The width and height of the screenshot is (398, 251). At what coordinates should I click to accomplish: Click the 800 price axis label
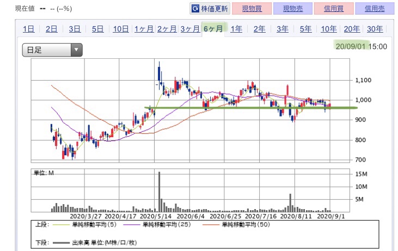pyautogui.click(x=360, y=140)
